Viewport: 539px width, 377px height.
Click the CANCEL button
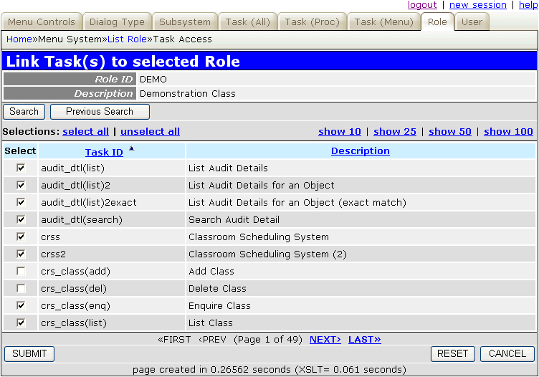(x=507, y=353)
